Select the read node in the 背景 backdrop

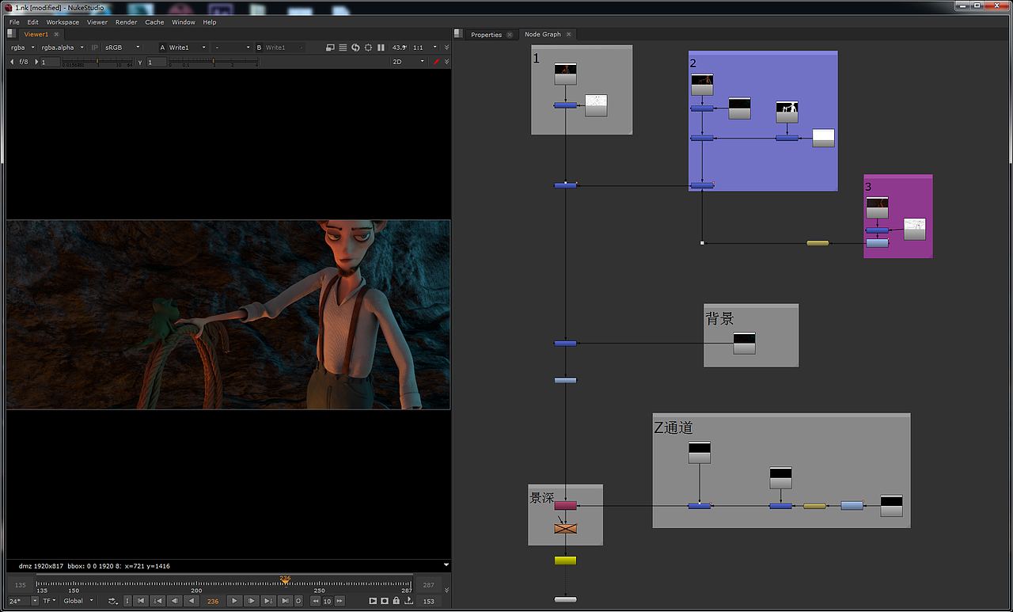point(744,343)
